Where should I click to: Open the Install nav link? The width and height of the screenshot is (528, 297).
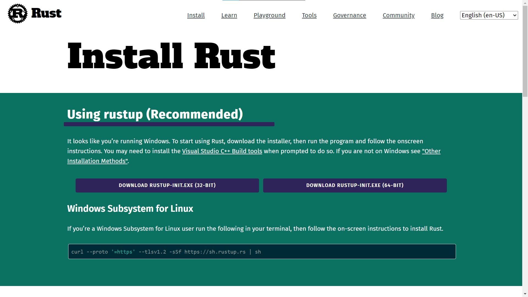click(x=196, y=15)
